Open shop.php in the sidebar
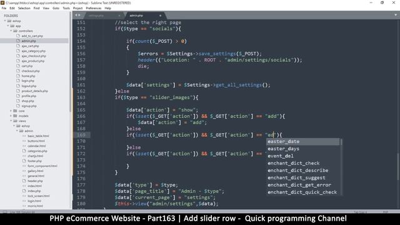The width and height of the screenshot is (400, 225). coord(27,101)
